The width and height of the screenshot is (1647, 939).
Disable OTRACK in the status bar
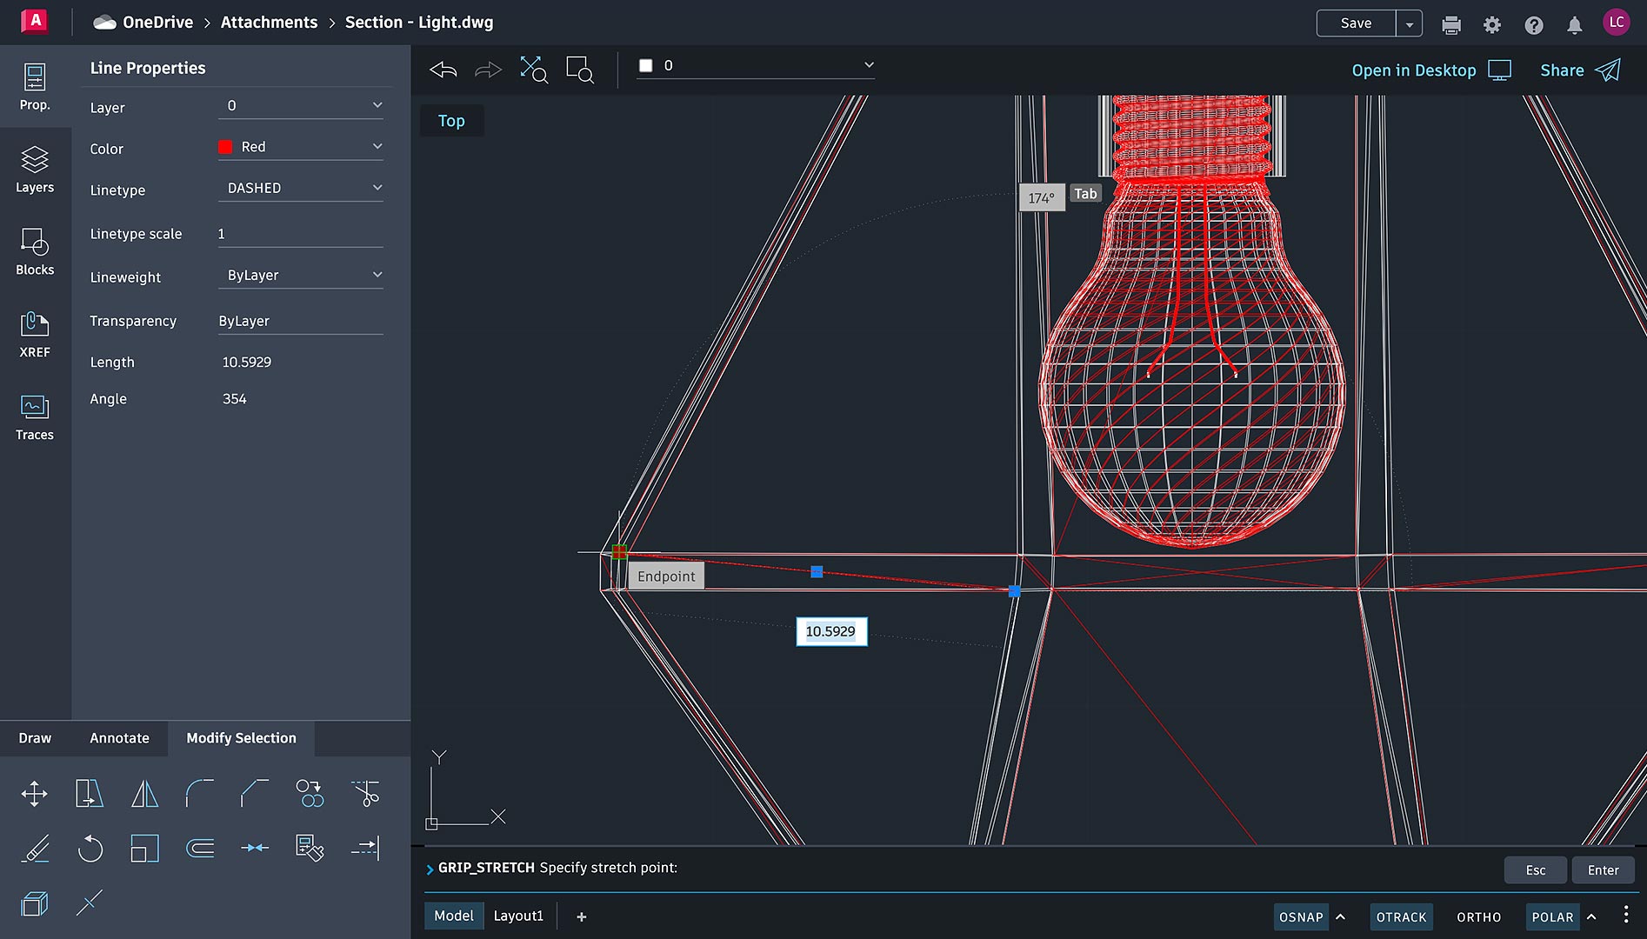click(1401, 916)
